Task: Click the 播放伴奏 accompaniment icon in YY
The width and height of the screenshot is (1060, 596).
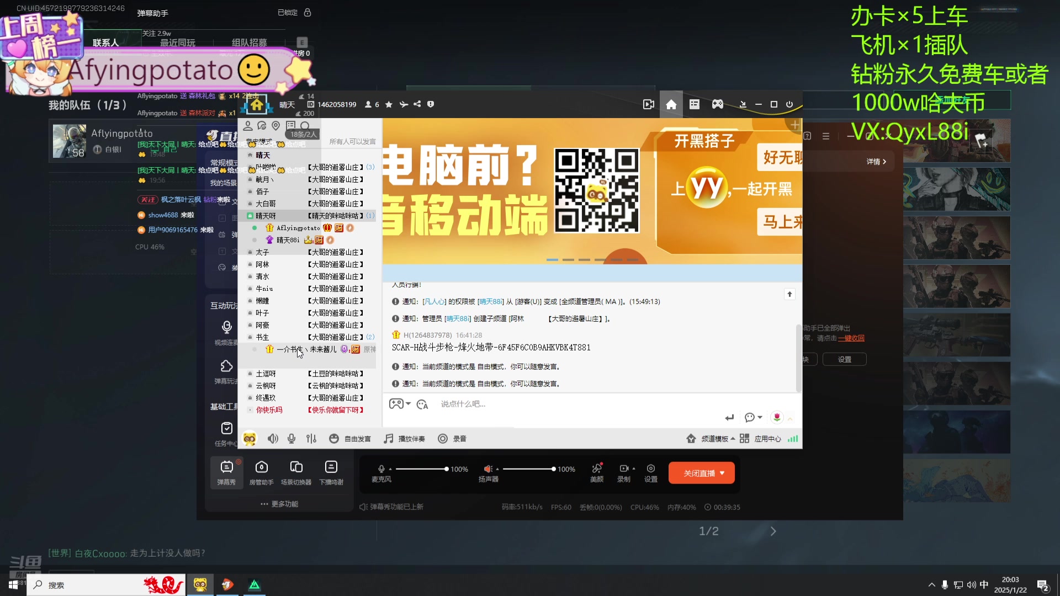Action: (388, 438)
